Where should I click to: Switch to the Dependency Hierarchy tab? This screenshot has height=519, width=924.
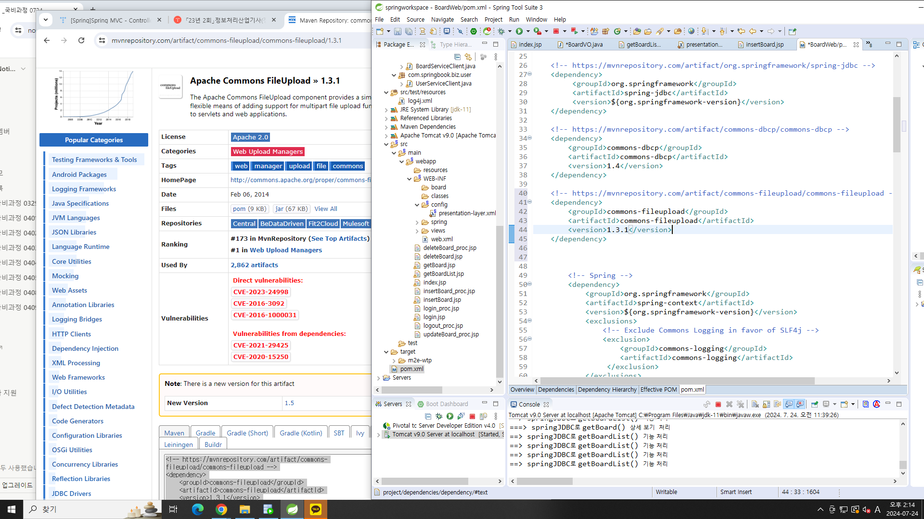pos(607,390)
